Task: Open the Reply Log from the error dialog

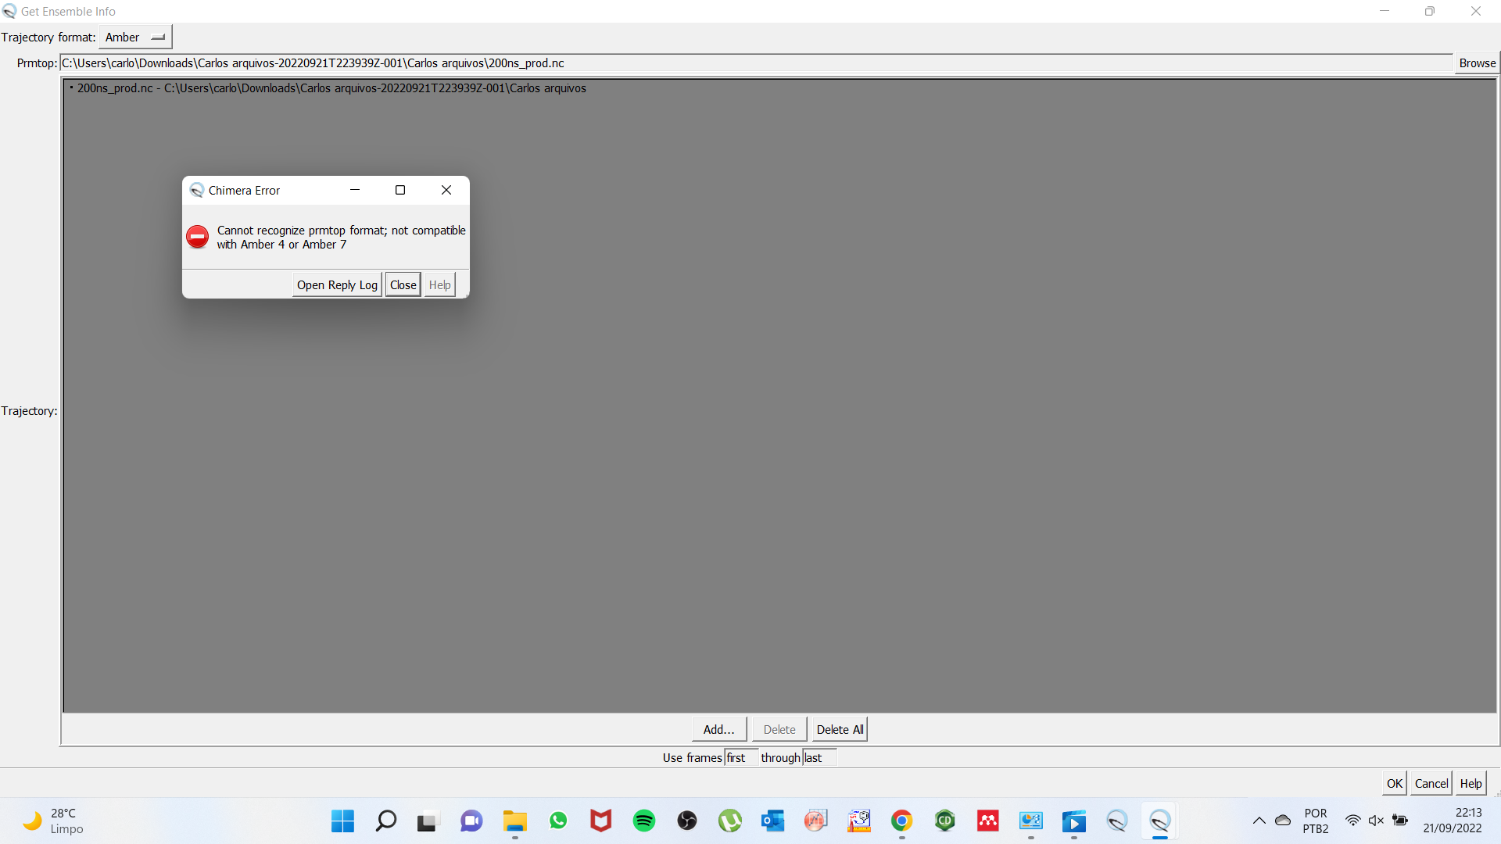Action: (x=337, y=285)
